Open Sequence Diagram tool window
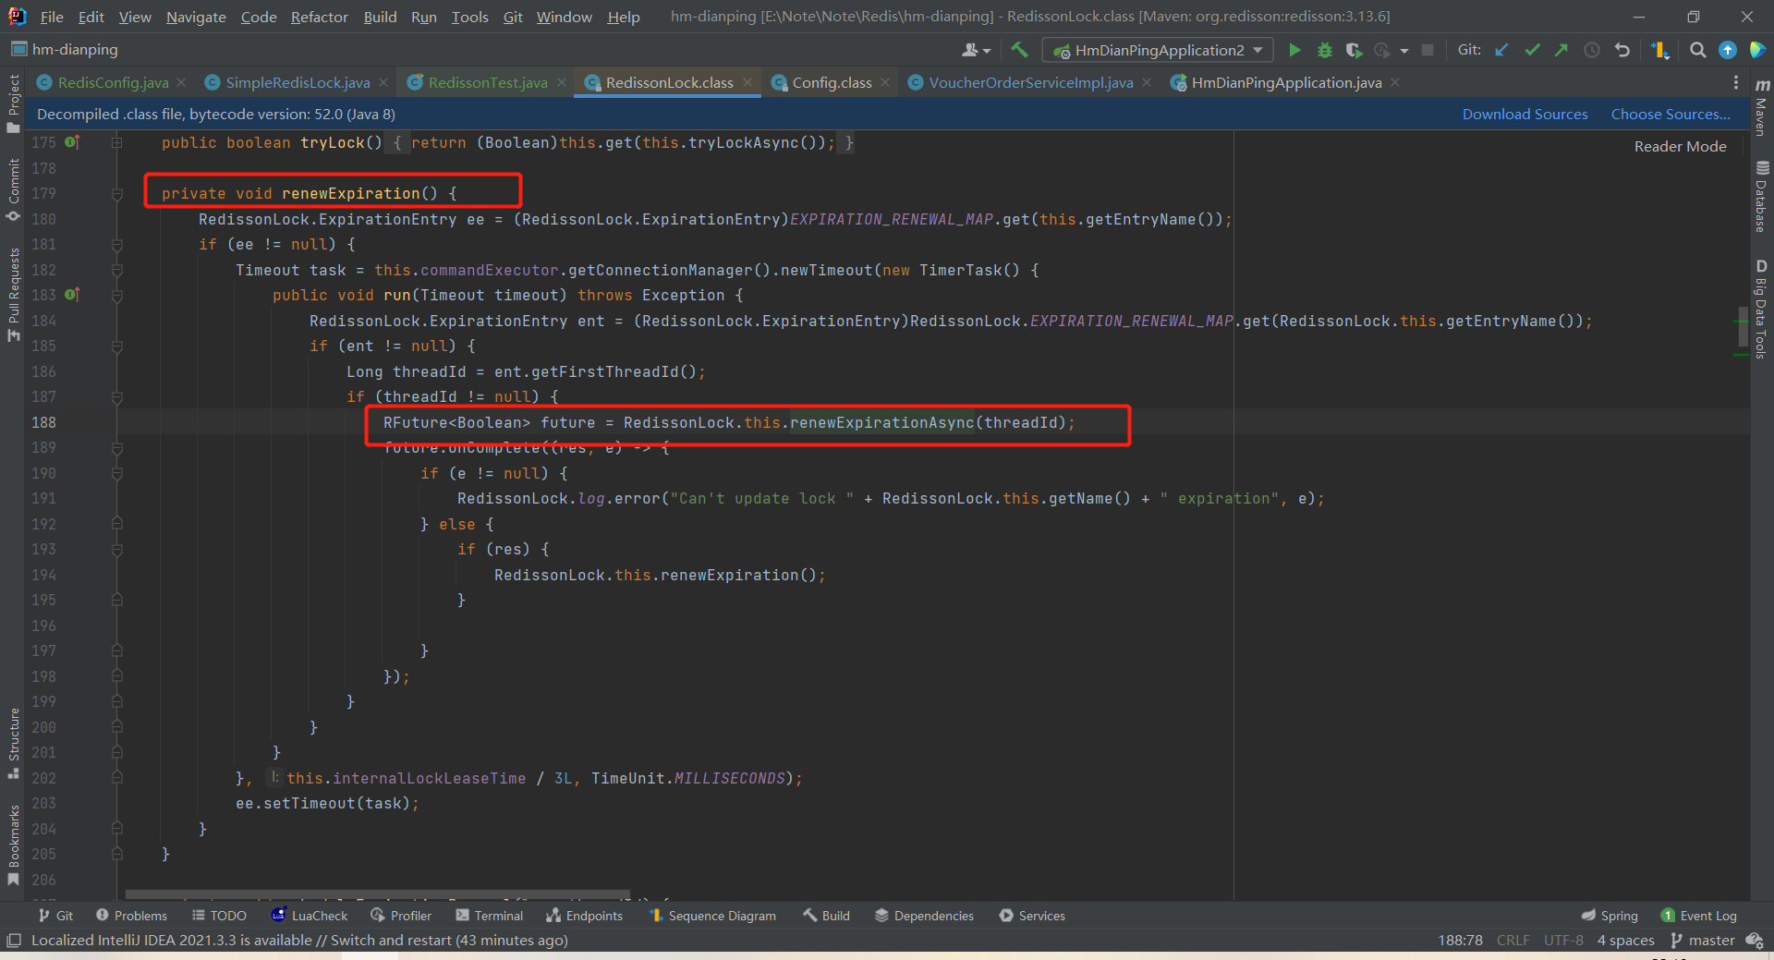The height and width of the screenshot is (960, 1774). click(712, 916)
